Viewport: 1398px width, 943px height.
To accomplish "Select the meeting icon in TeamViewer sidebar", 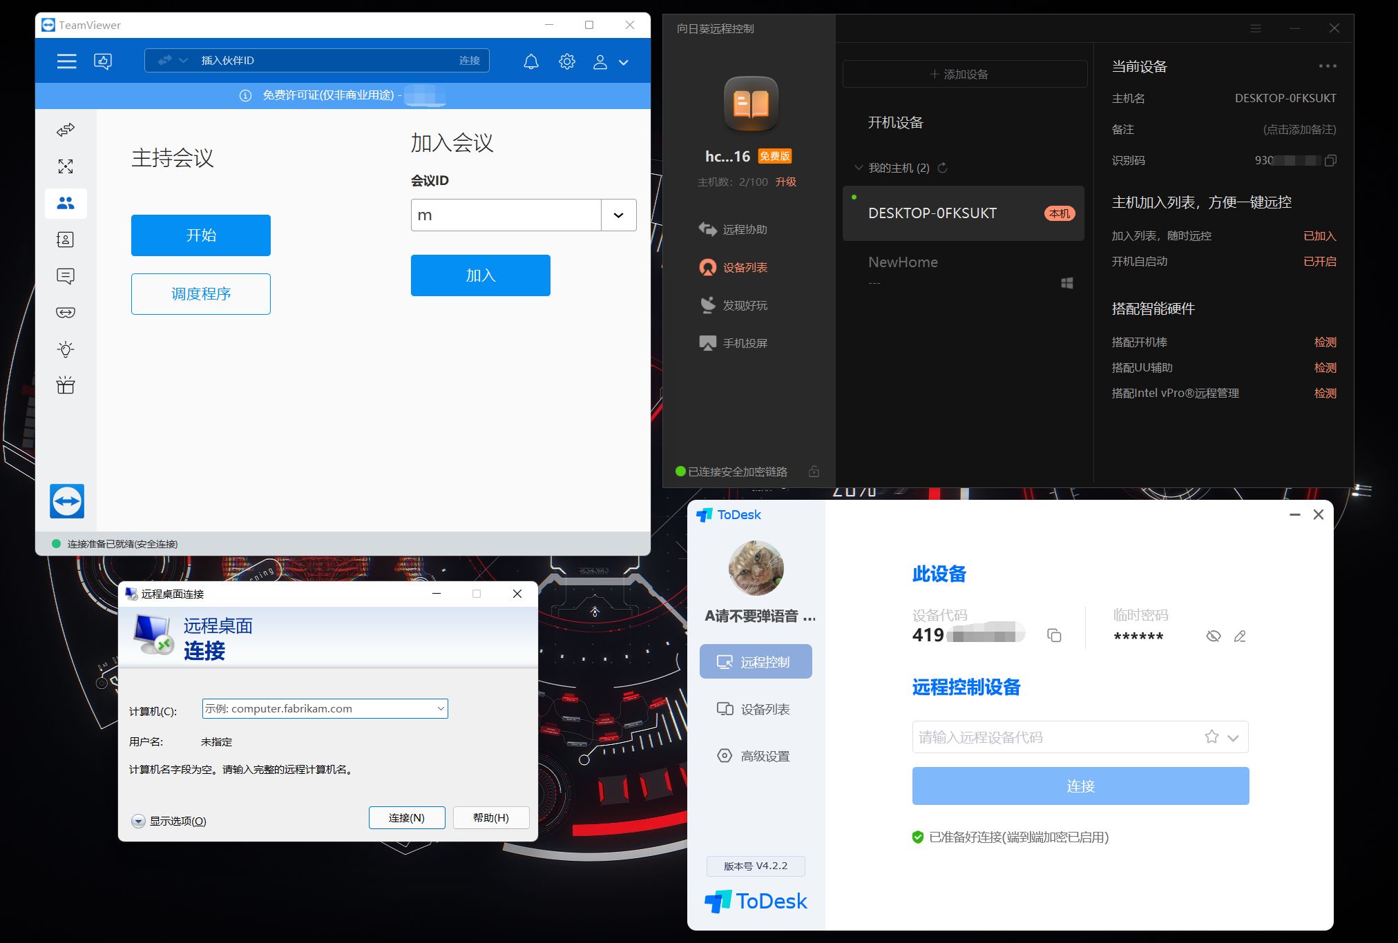I will coord(66,203).
